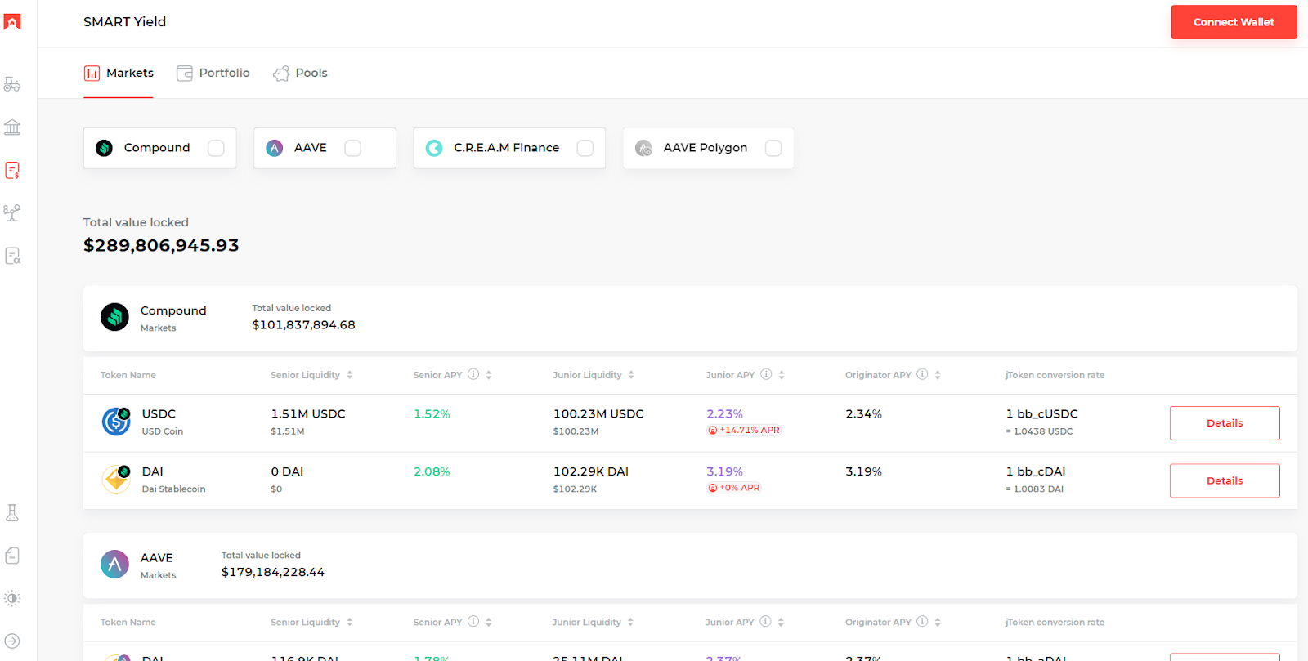Sort Compound table by Senior Liquidity

click(350, 375)
